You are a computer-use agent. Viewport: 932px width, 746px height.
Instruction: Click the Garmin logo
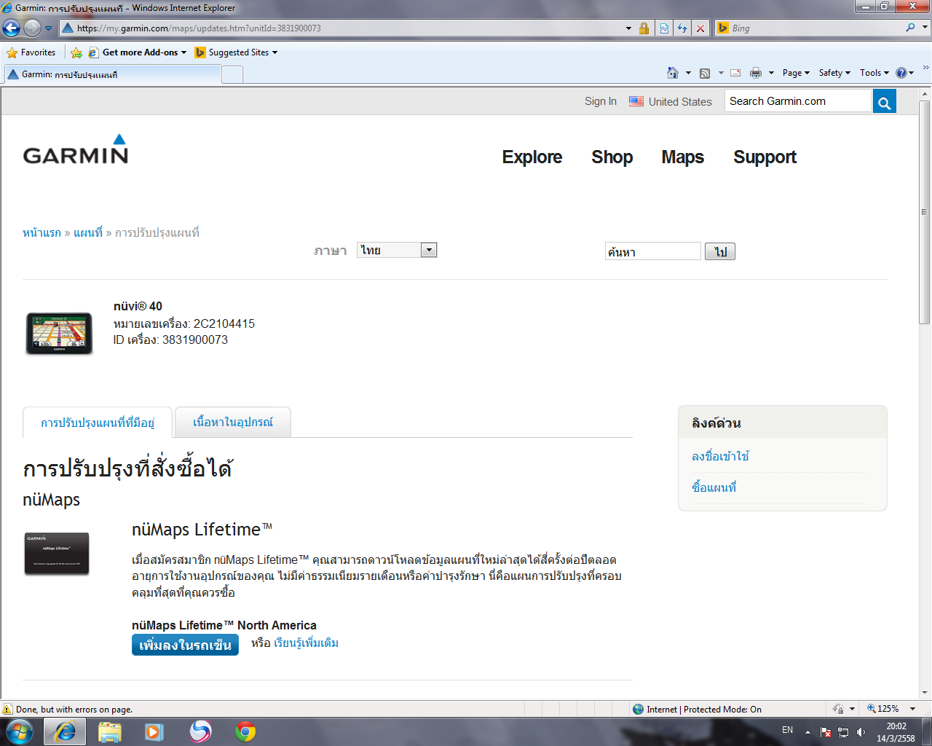tap(76, 149)
